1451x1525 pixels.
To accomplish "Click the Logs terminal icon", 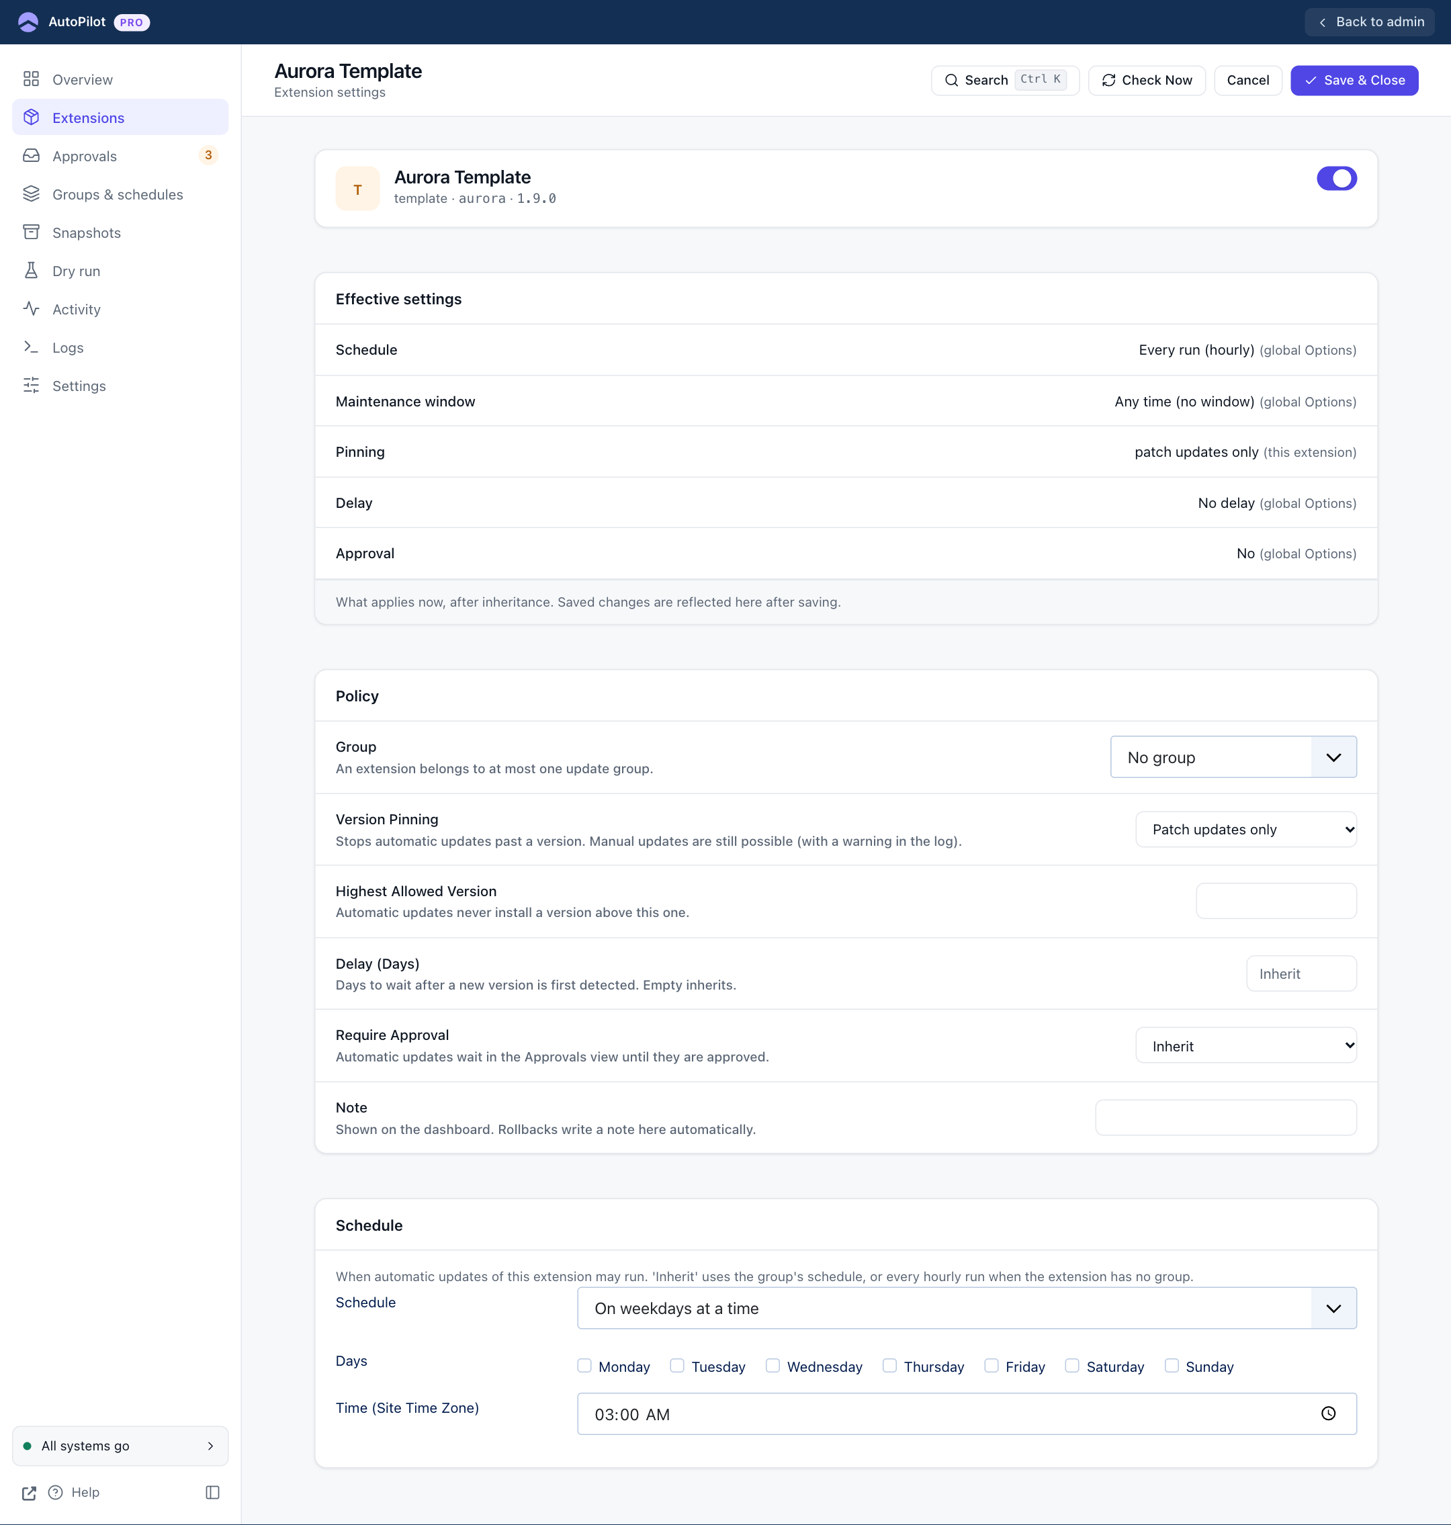I will point(31,347).
